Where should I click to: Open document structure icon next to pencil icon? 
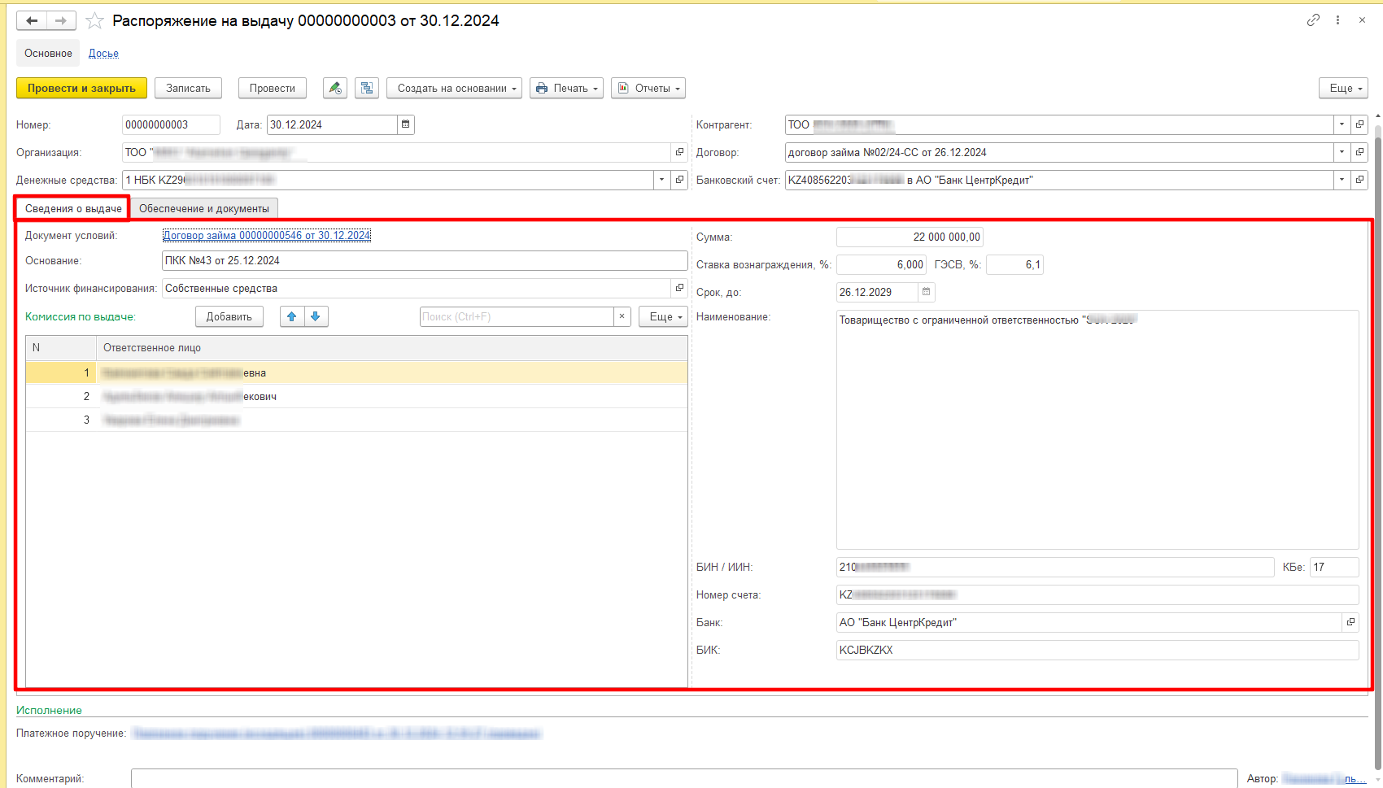pos(367,88)
